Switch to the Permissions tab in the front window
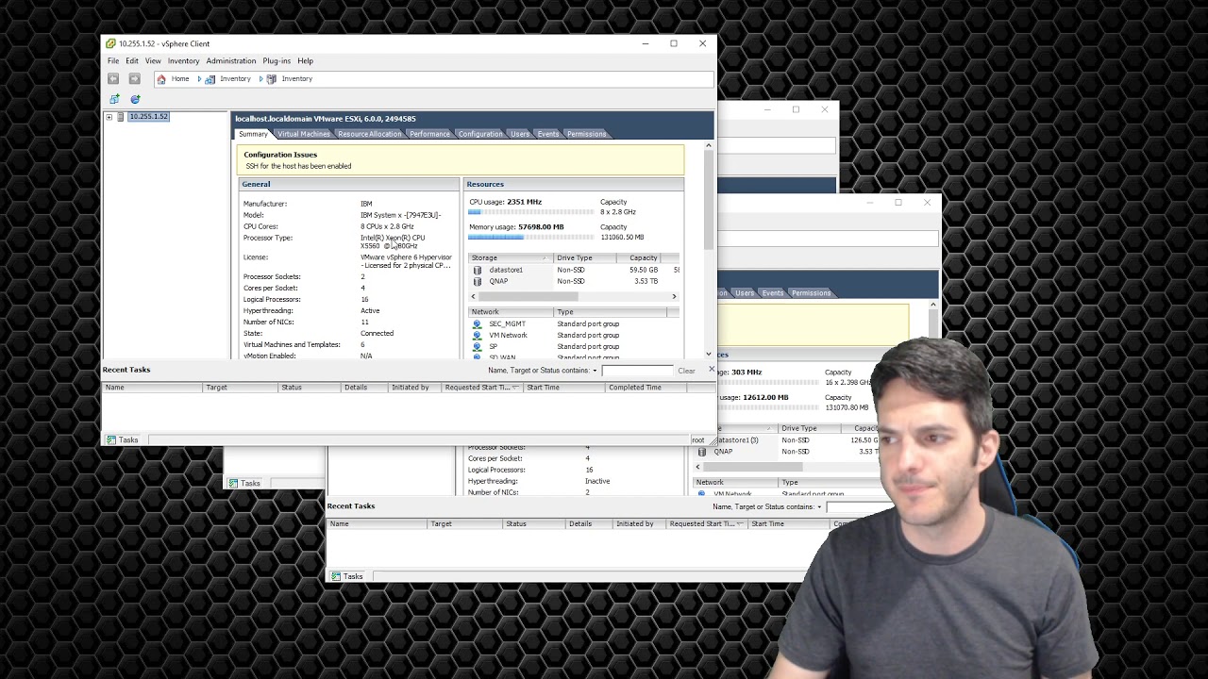This screenshot has width=1208, height=679. pyautogui.click(x=587, y=134)
